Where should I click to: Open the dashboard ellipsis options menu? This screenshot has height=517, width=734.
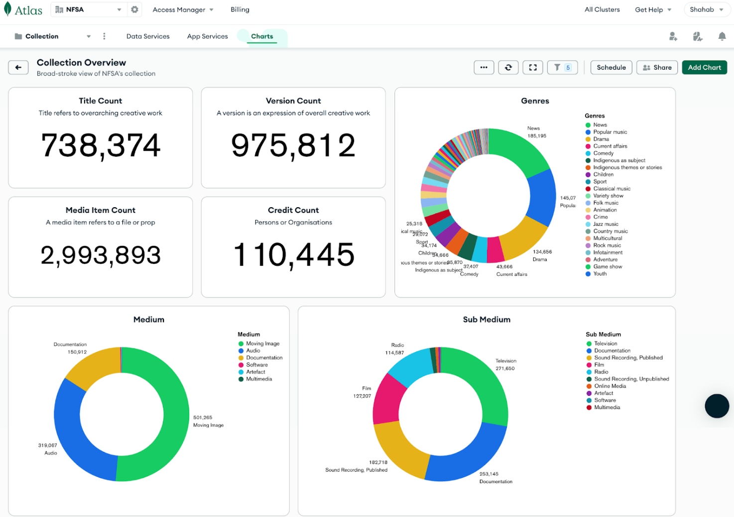click(484, 68)
